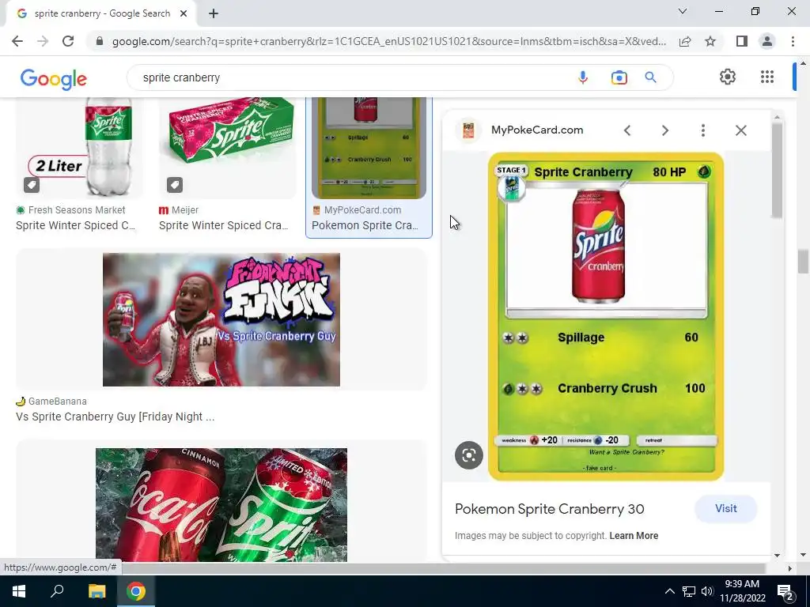The image size is (810, 607).
Task: Open preview panel more options menu
Action: pyautogui.click(x=702, y=130)
